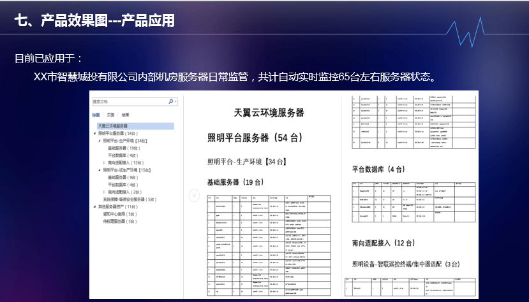Click the slide title 七、产品效果图---产品应用

(x=94, y=20)
